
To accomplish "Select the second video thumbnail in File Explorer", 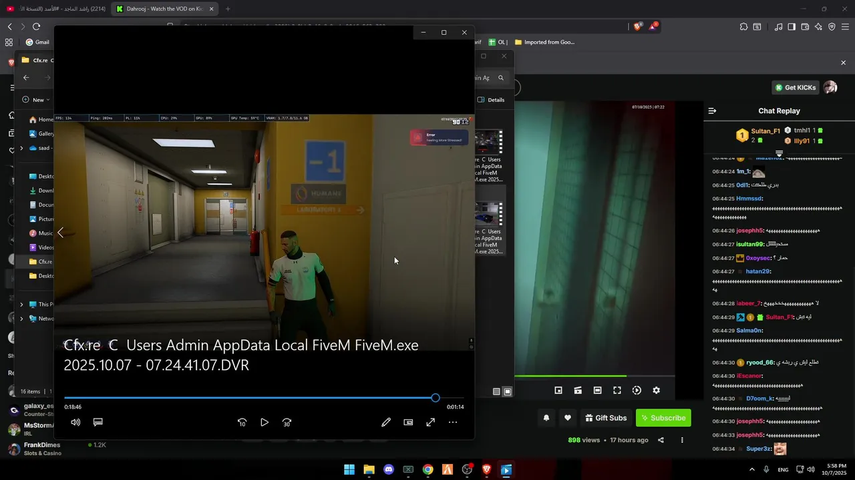I will click(488, 215).
